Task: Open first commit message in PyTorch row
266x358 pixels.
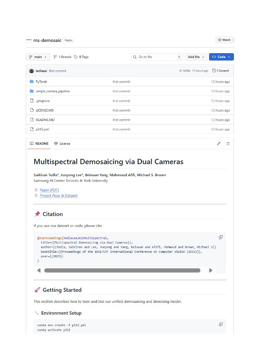Action: tap(121, 82)
